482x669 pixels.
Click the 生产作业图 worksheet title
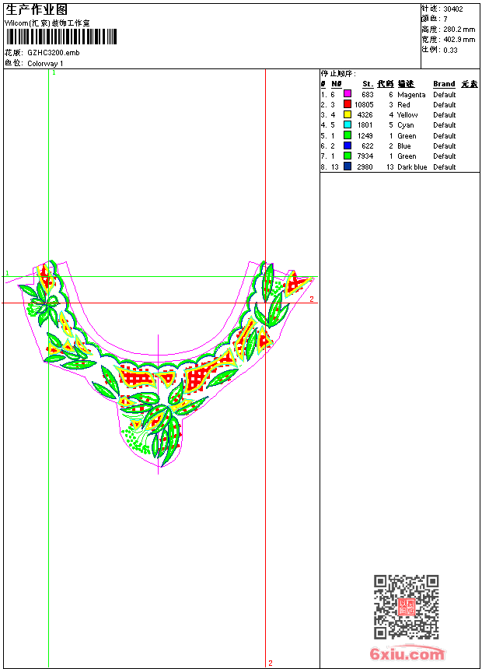click(x=37, y=9)
